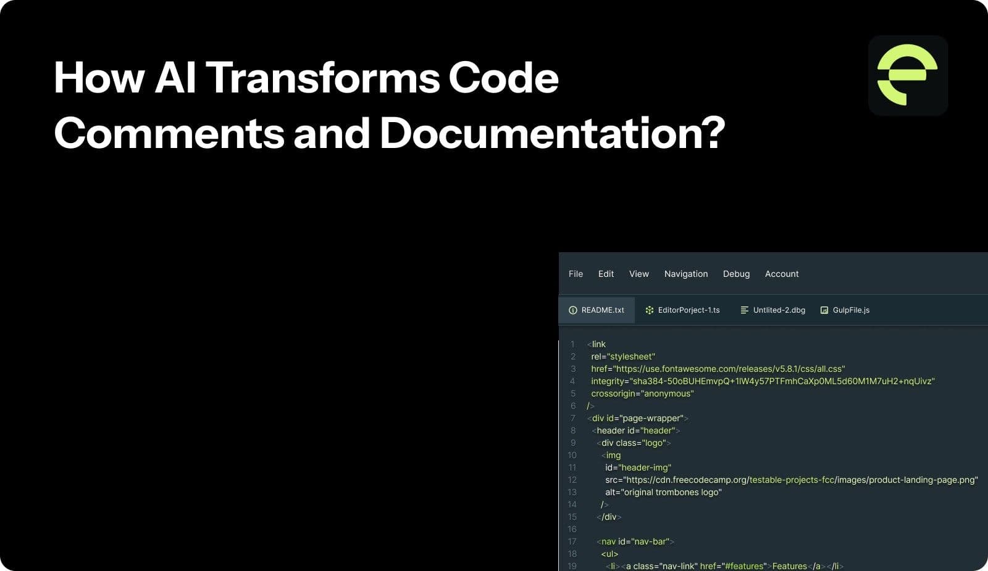This screenshot has height=571, width=988.
Task: Click line number 7 in the gutter
Action: 573,418
